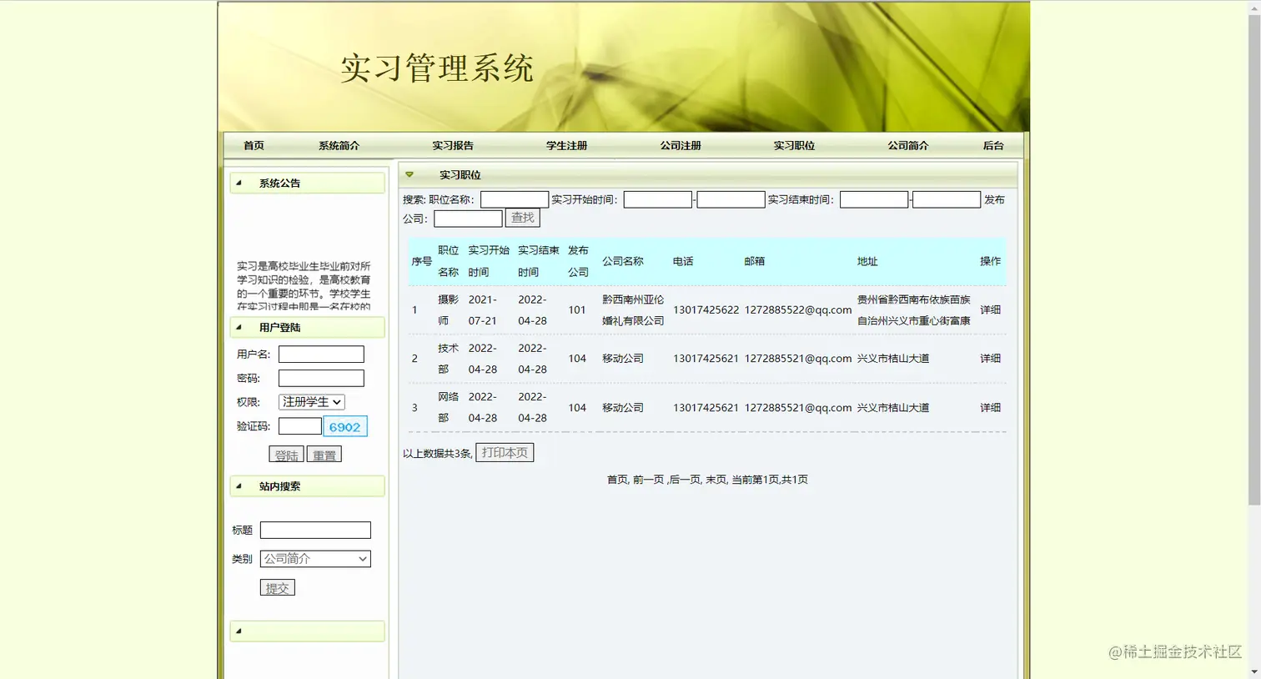Open 详细 for the 技术部 row
The width and height of the screenshot is (1261, 679).
[990, 359]
